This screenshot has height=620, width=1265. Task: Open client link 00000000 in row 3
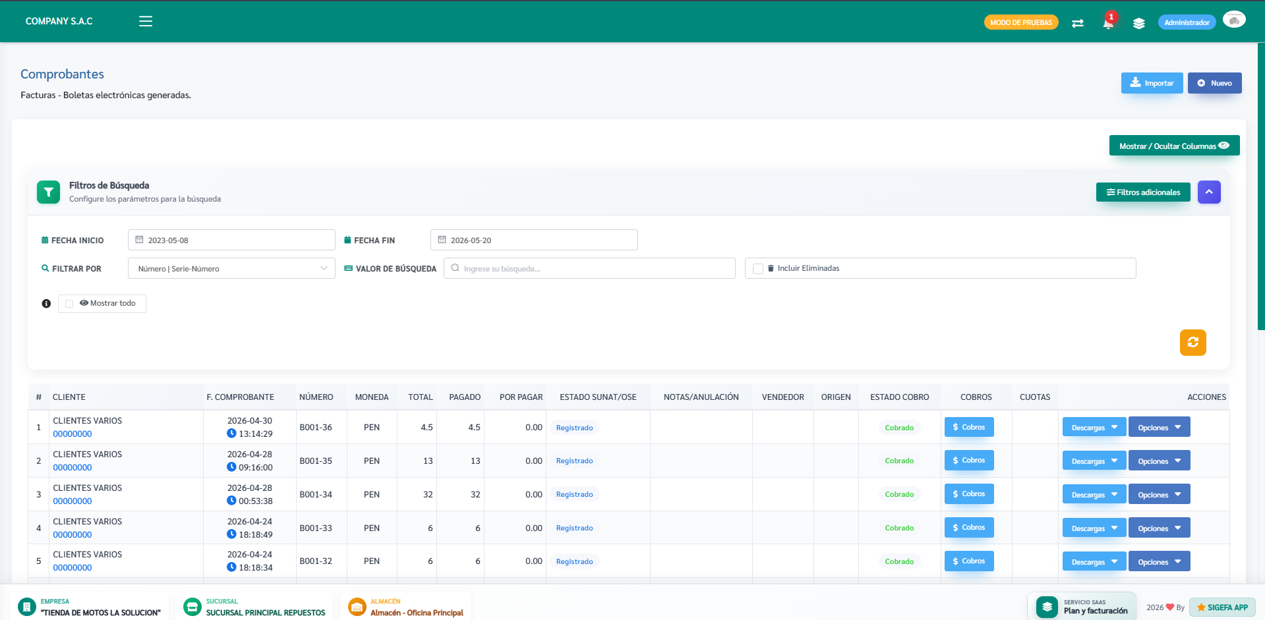click(73, 501)
